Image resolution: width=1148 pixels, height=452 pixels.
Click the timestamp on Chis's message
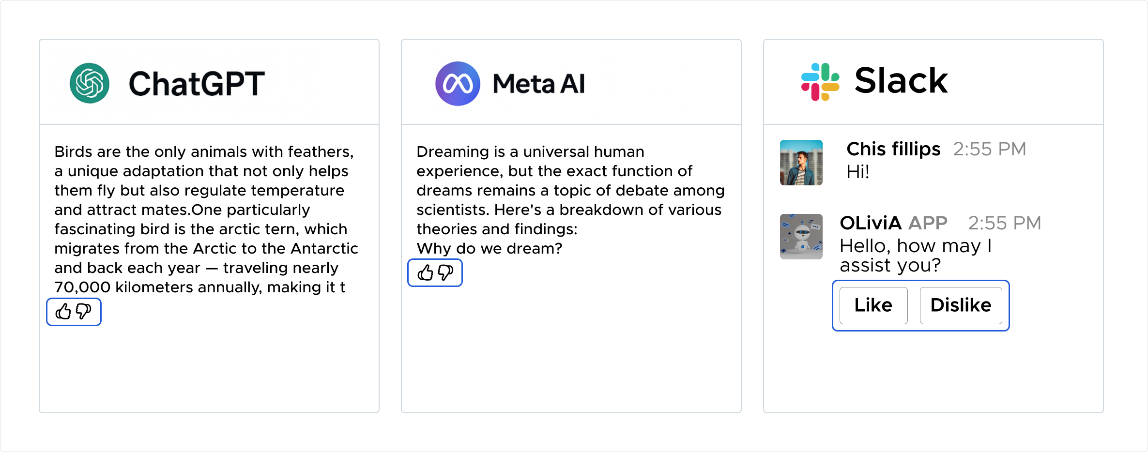coord(990,149)
